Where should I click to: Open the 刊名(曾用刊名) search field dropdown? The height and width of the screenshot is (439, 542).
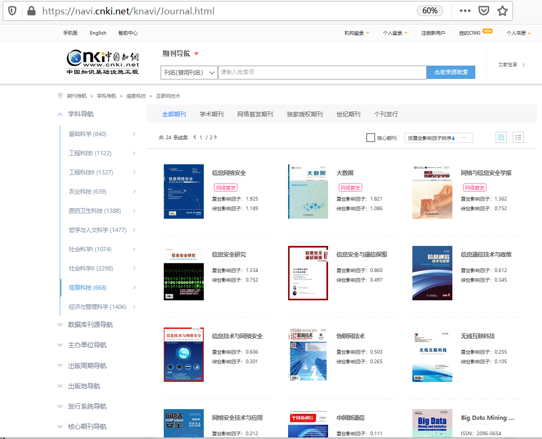(x=189, y=73)
